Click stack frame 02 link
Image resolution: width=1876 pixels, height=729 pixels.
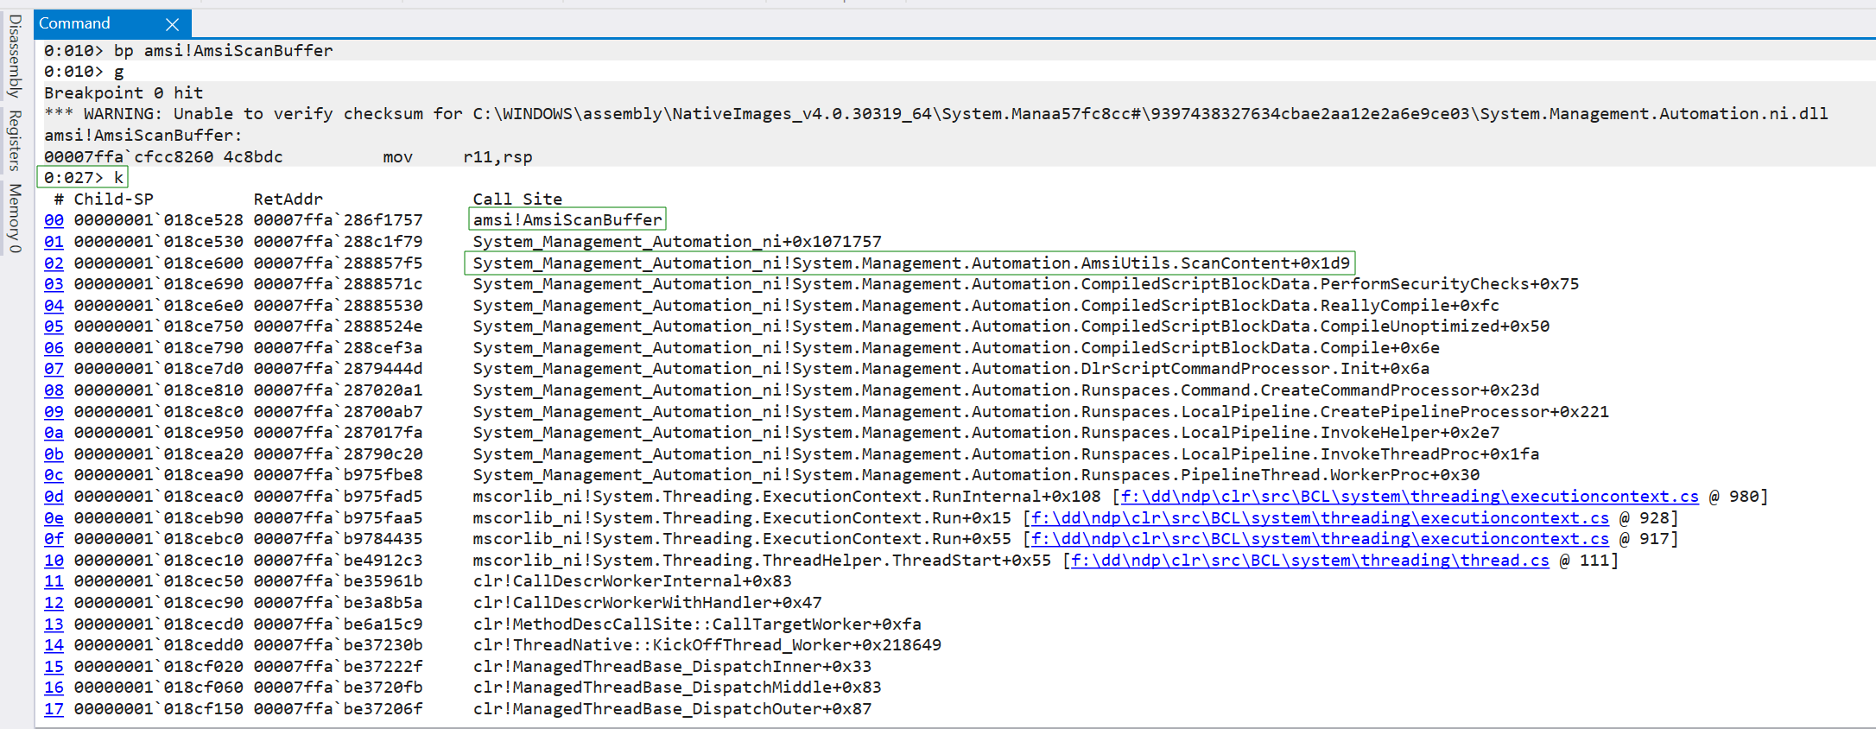point(54,263)
